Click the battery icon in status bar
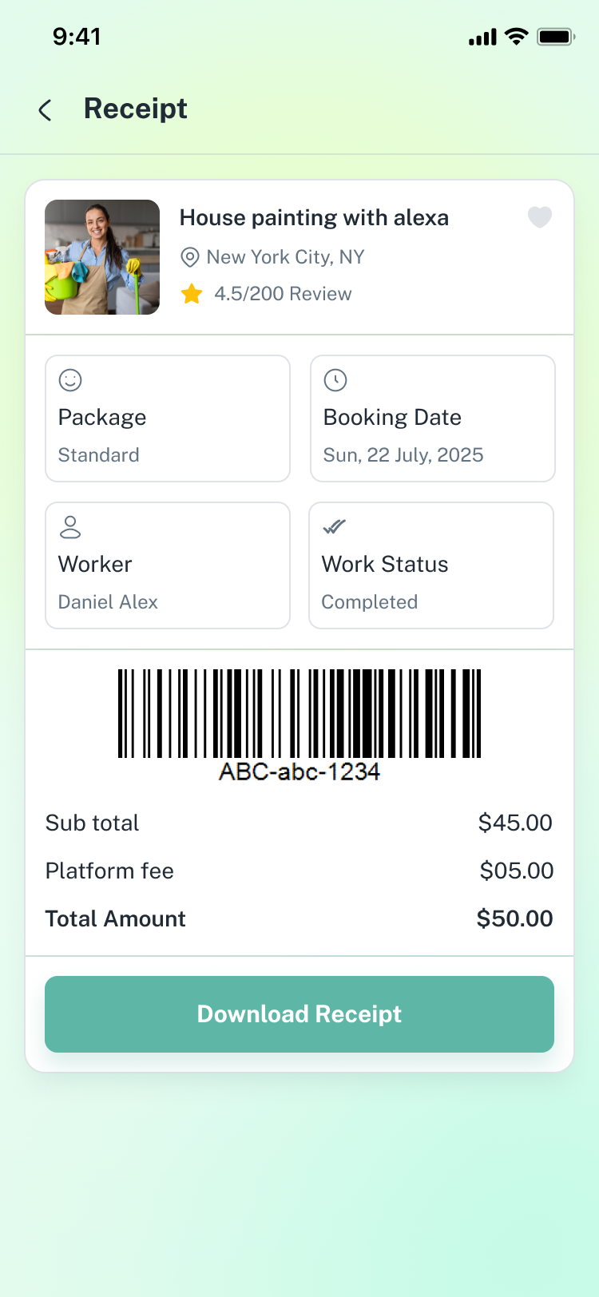The image size is (599, 1297). point(556,37)
